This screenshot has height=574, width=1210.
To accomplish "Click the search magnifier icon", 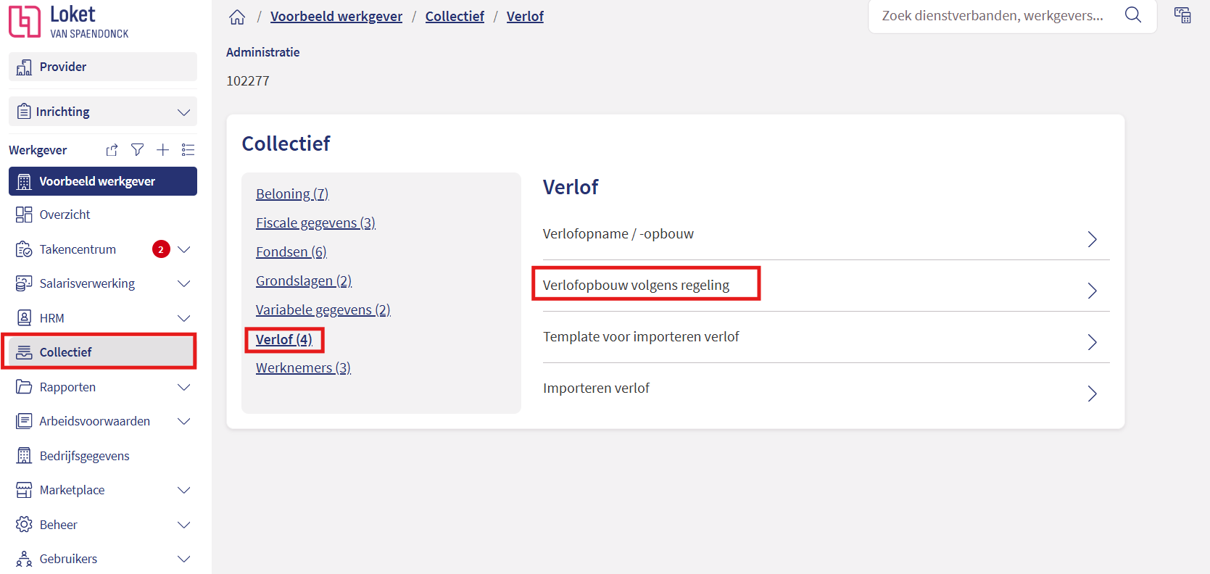I will (x=1132, y=15).
